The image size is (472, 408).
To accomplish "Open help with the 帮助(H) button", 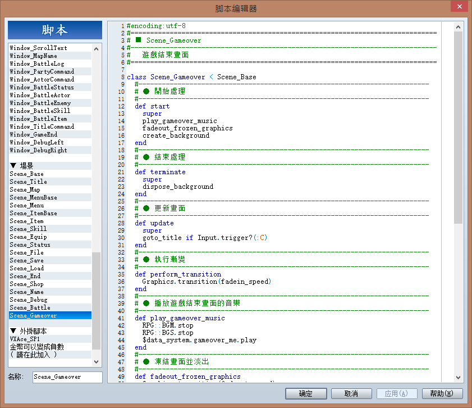I will click(442, 393).
